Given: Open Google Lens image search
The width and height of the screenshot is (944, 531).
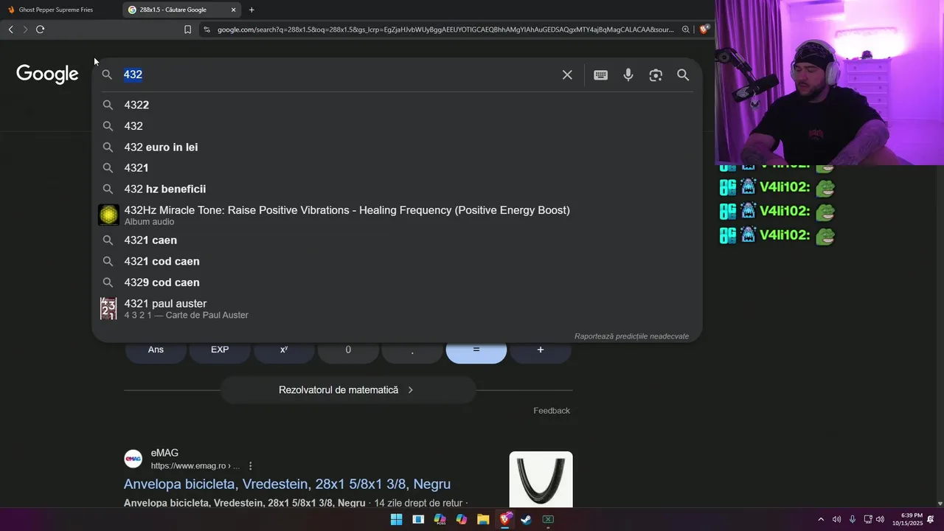Looking at the screenshot, I should click(656, 74).
